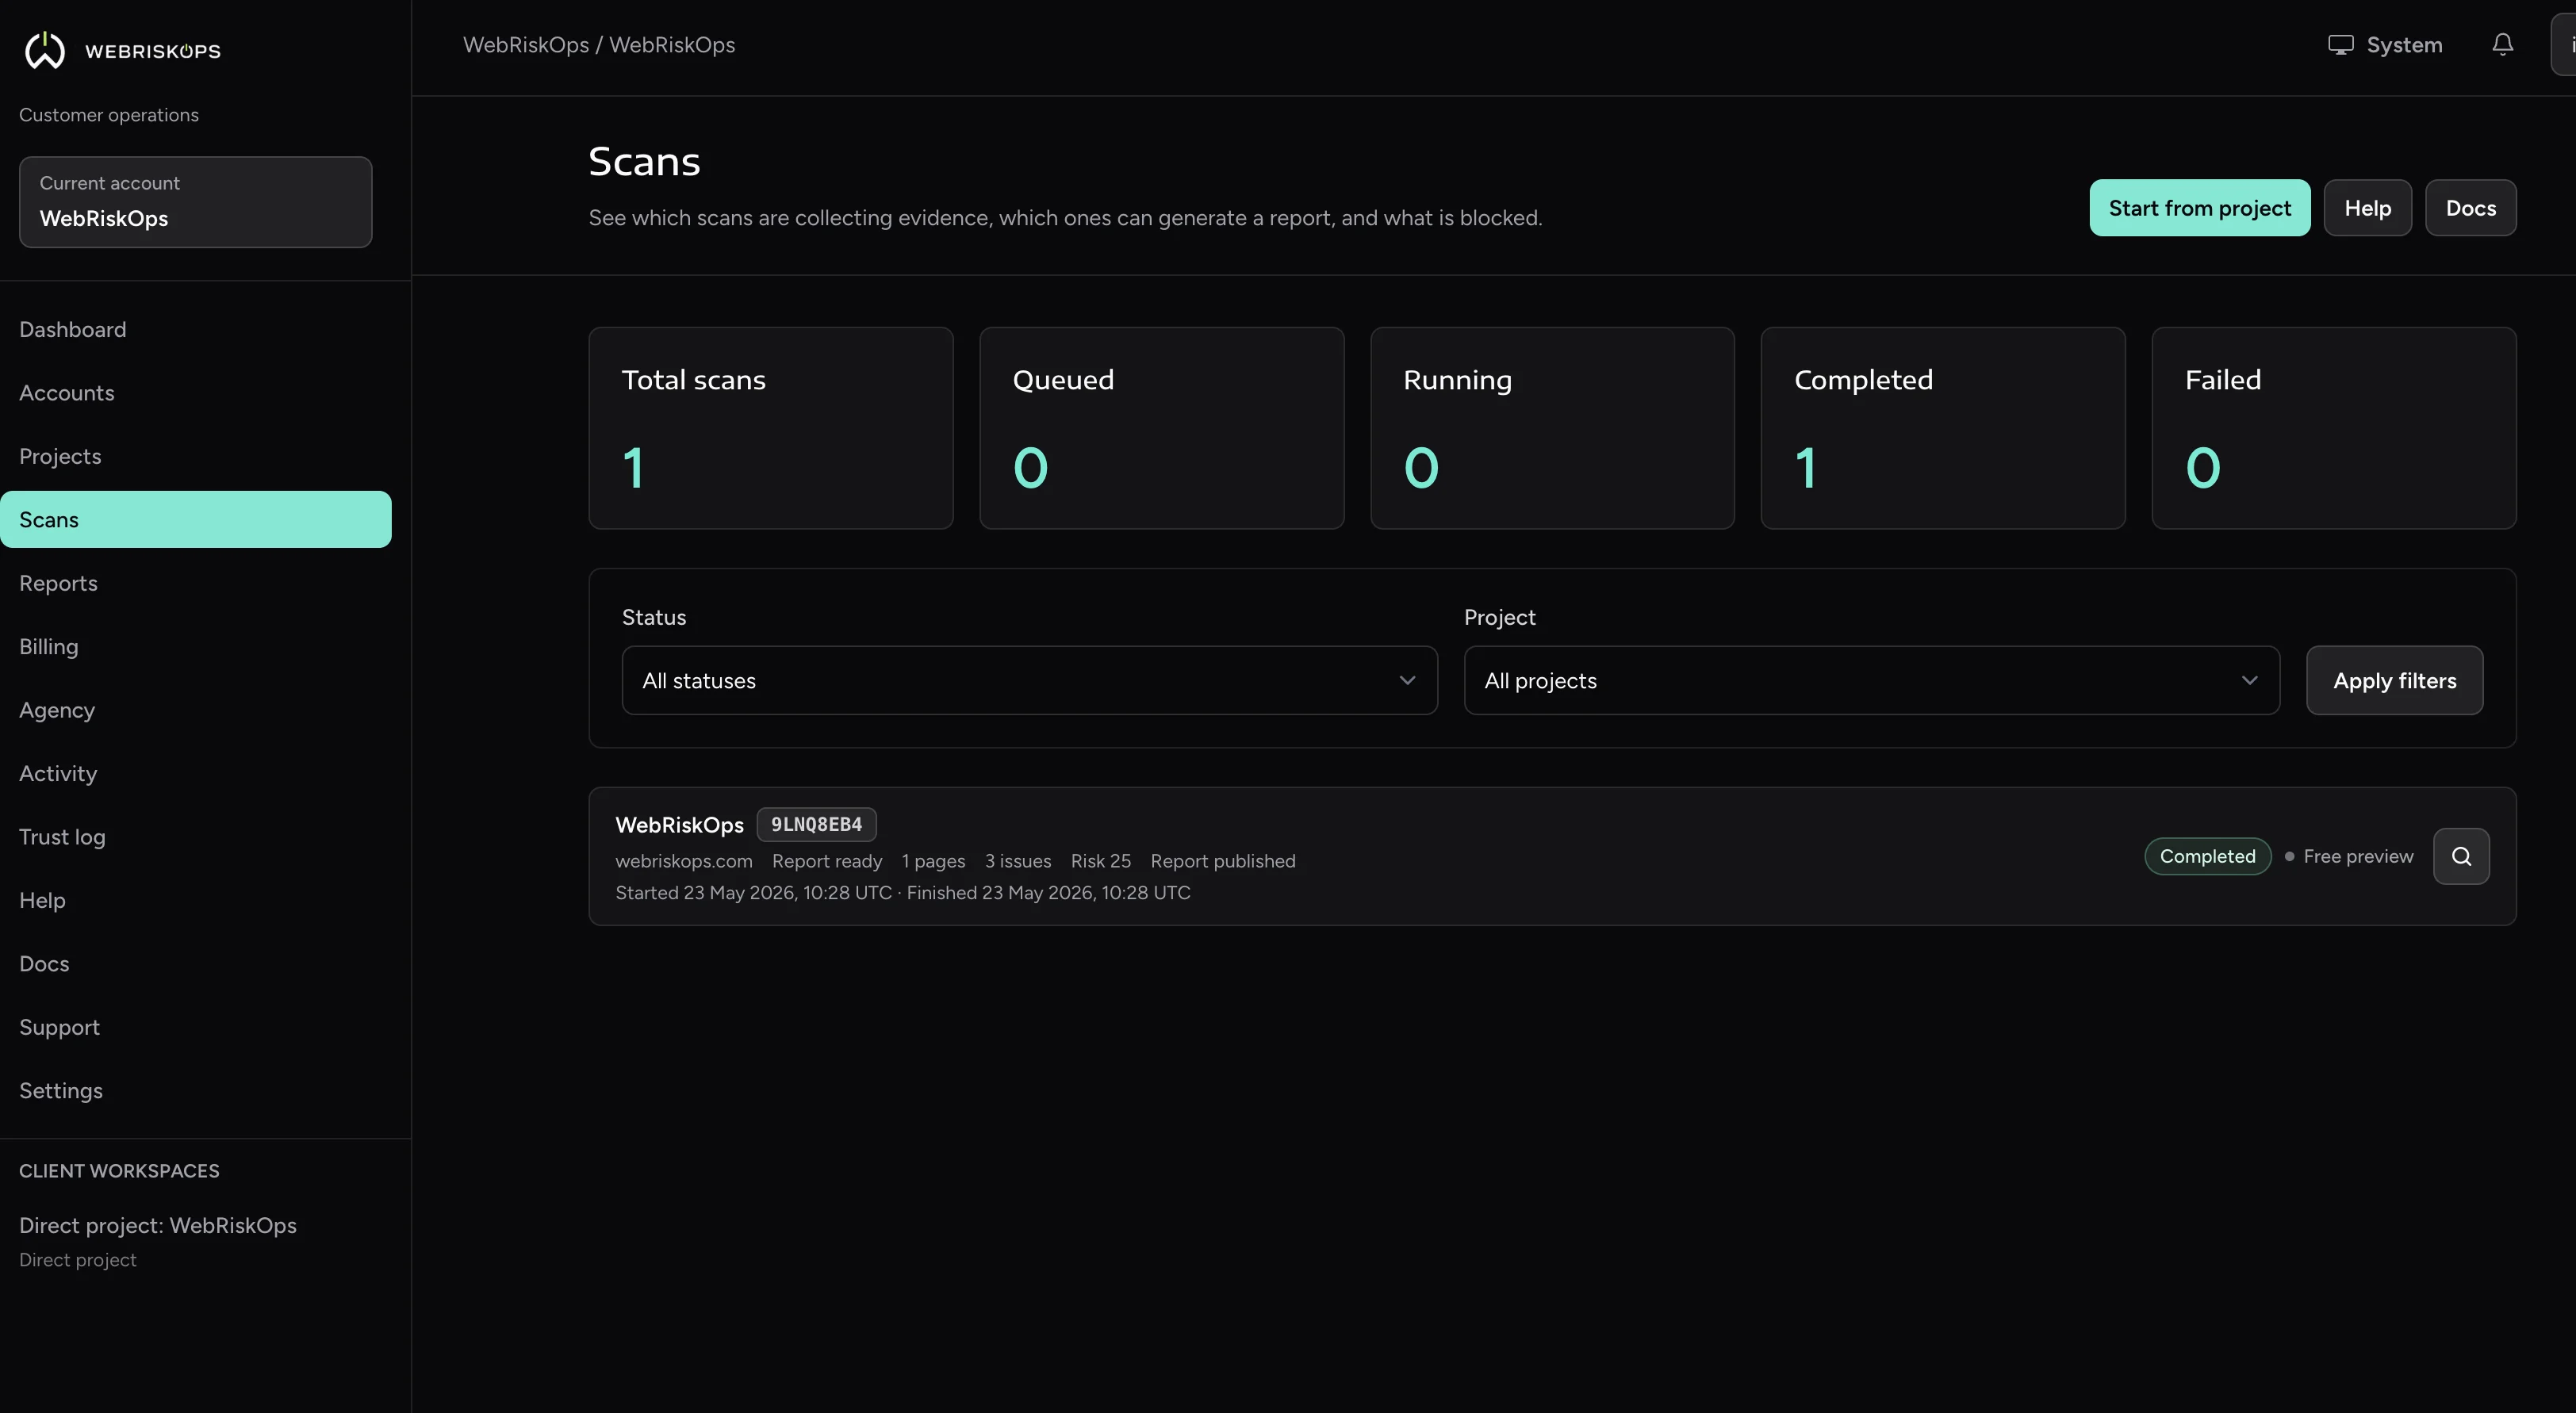The image size is (2576, 1413).
Task: Click Apply filters button
Action: pos(2394,680)
